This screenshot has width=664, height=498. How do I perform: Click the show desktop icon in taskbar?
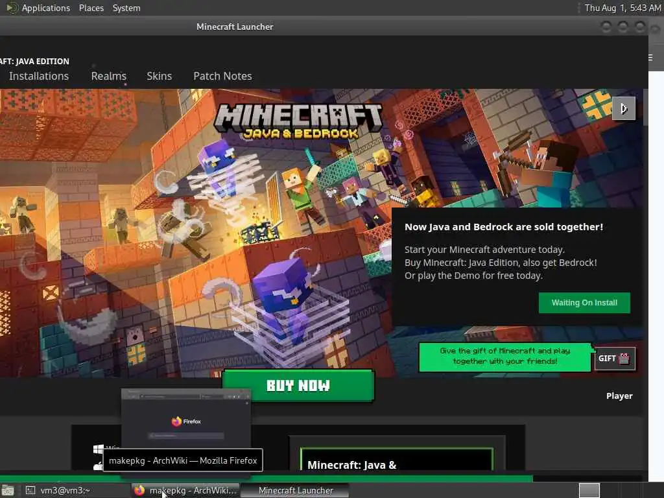point(8,490)
